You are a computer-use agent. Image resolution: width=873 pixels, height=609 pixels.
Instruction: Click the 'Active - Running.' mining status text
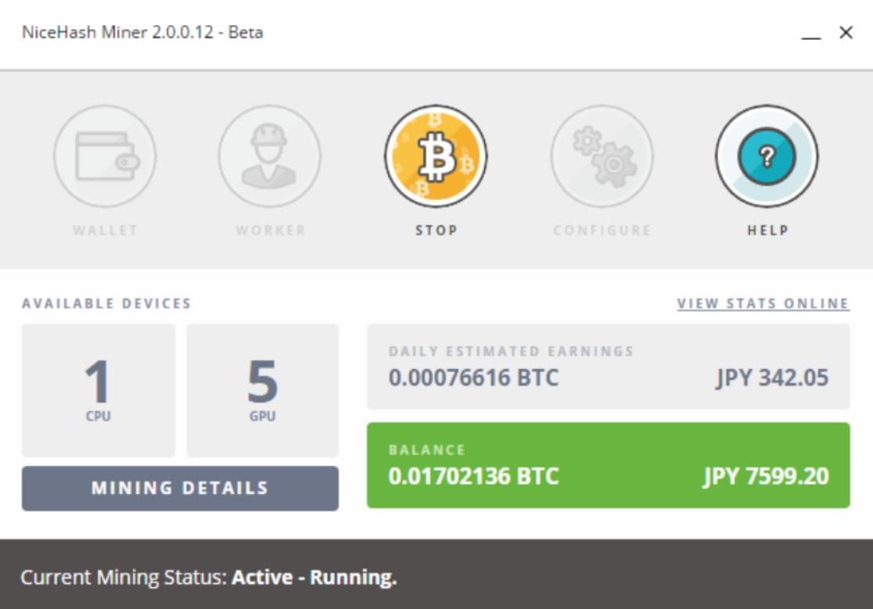(x=314, y=577)
